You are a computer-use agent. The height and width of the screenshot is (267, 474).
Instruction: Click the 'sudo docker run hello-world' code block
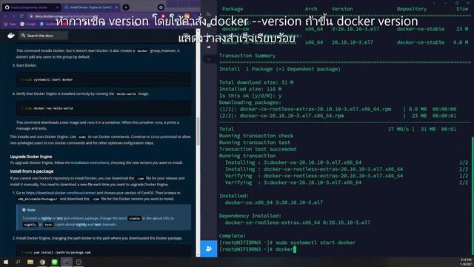(x=104, y=108)
